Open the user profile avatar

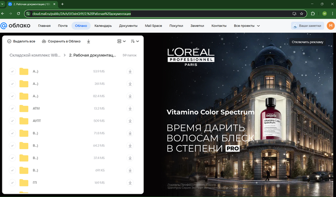(330, 25)
